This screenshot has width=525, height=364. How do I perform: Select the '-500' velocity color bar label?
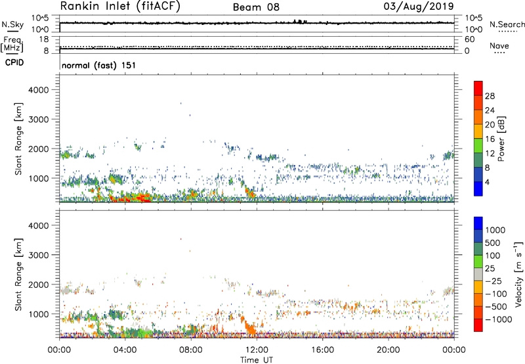pyautogui.click(x=496, y=307)
